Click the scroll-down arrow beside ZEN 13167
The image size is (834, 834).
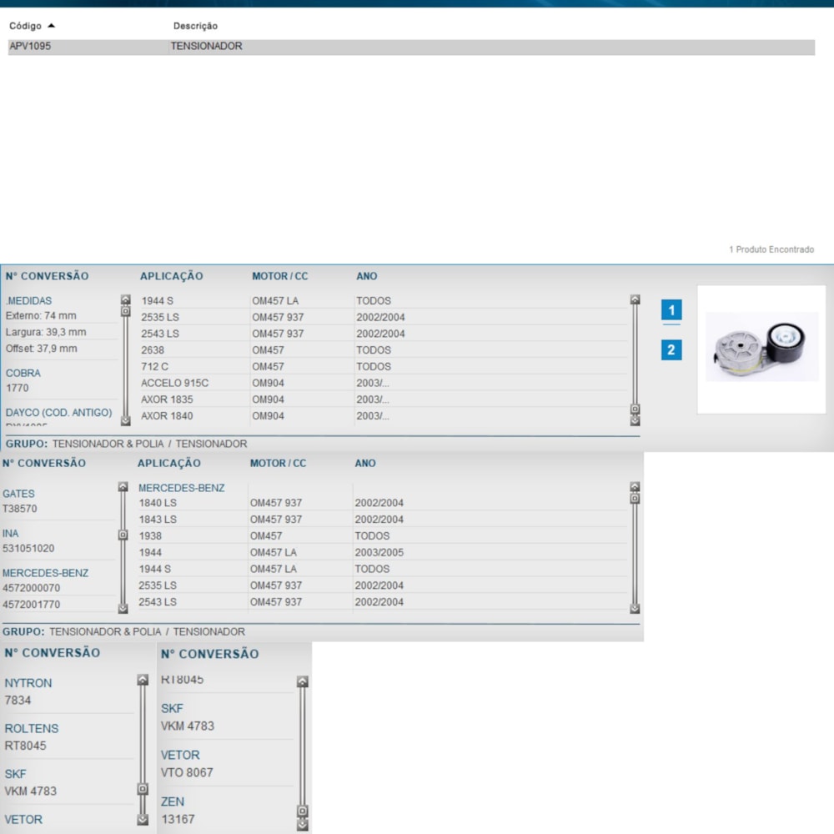302,825
